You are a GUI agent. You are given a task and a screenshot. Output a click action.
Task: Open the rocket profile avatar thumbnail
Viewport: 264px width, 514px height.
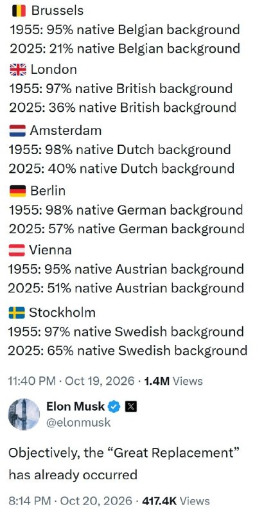(x=24, y=414)
